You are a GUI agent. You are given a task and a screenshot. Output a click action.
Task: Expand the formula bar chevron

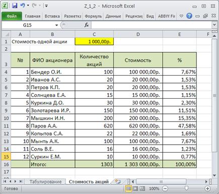(214, 25)
